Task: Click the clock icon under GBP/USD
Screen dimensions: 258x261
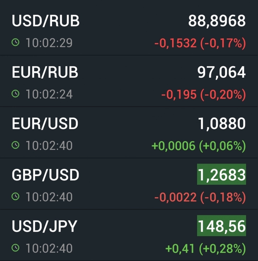Action: tap(15, 197)
